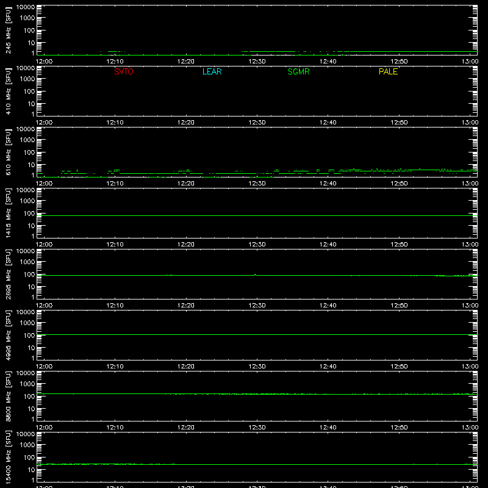Click the '410 MHz [SFU]' axis title
This screenshot has width=488, height=488.
(8, 91)
